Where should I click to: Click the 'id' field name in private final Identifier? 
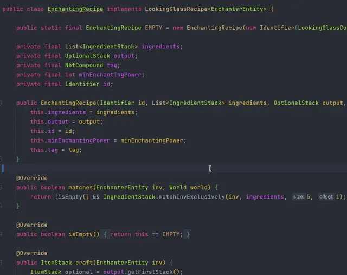coord(107,85)
